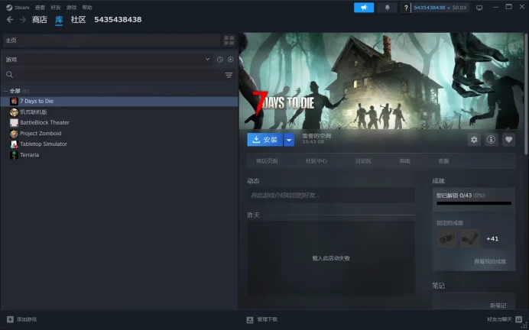
Task: Click the download manager icon
Action: [x=250, y=319]
